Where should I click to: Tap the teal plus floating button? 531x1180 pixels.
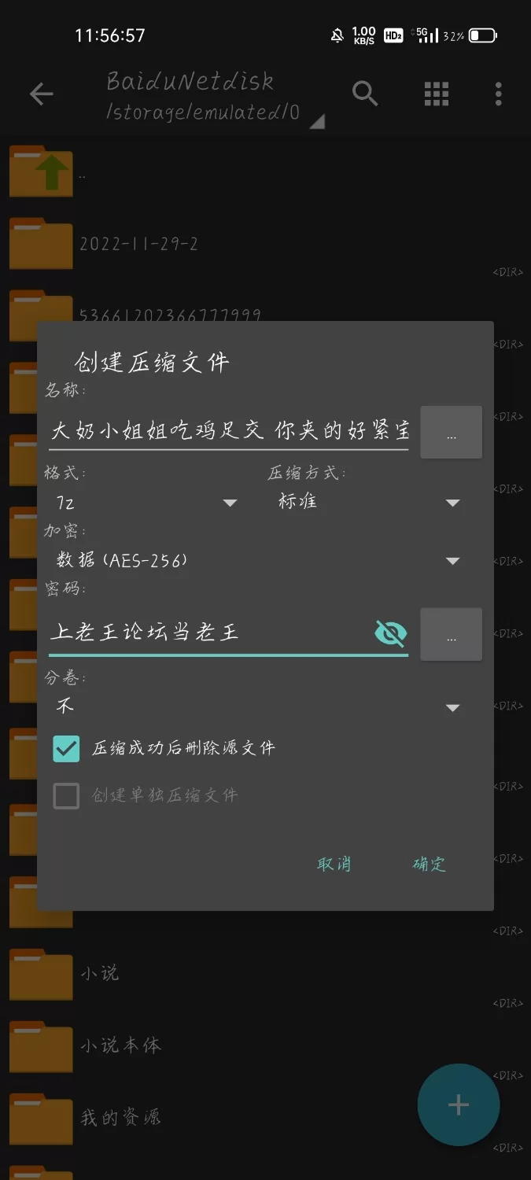click(459, 1104)
